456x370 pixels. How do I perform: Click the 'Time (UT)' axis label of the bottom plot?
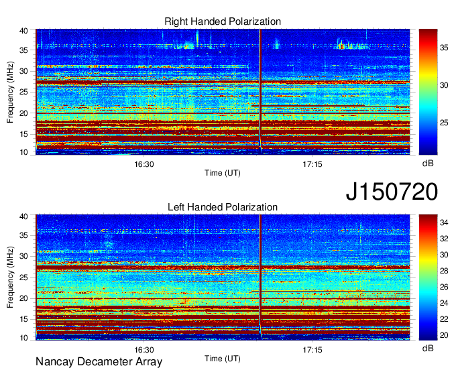coord(223,359)
